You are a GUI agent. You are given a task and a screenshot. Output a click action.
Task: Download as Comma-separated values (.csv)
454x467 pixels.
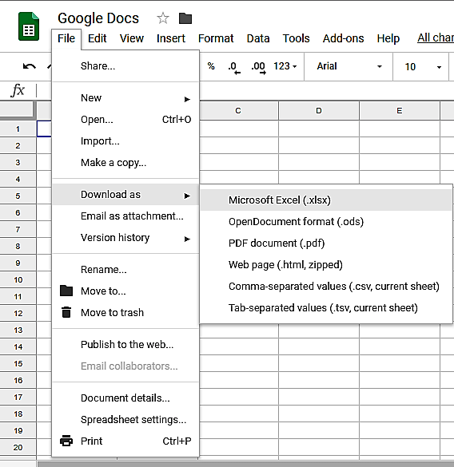pyautogui.click(x=326, y=287)
